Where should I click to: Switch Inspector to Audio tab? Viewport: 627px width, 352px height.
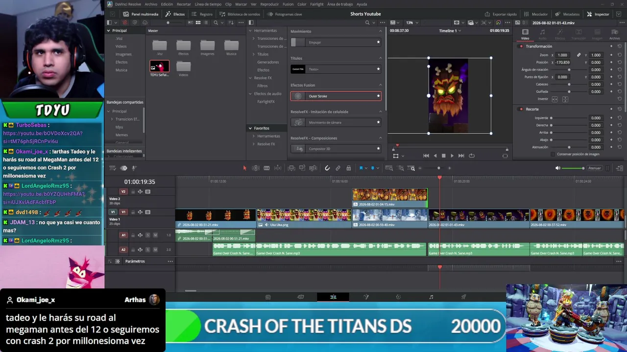(542, 35)
